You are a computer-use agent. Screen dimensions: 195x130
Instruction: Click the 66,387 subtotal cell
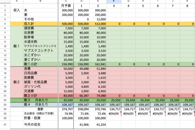[82, 96]
